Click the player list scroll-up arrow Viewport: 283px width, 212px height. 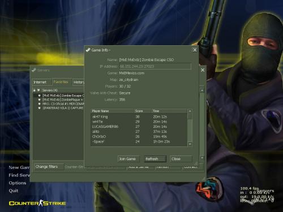[190, 111]
